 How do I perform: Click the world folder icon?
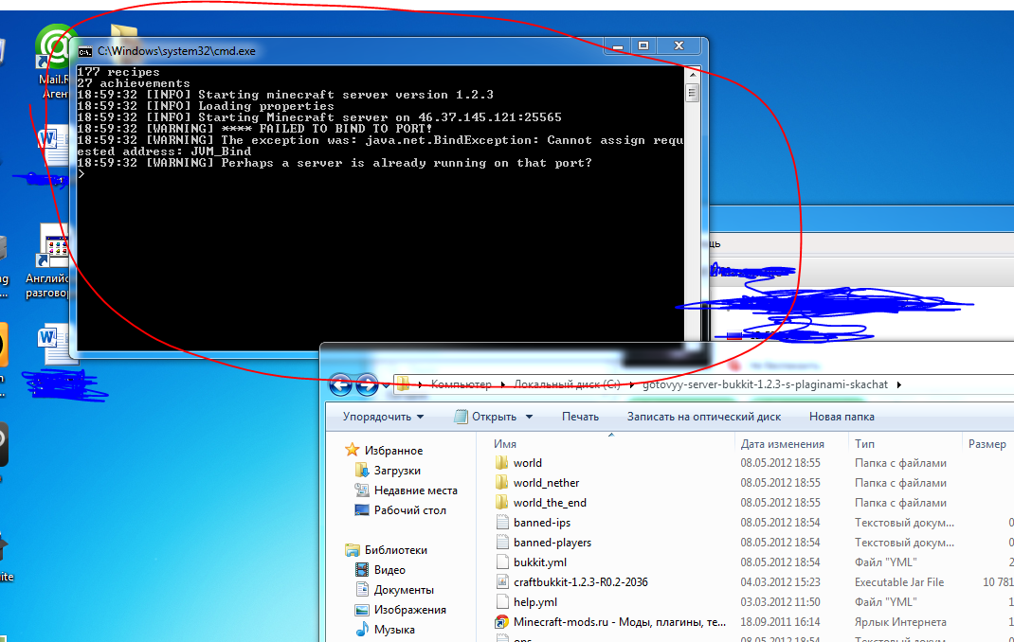coord(502,463)
